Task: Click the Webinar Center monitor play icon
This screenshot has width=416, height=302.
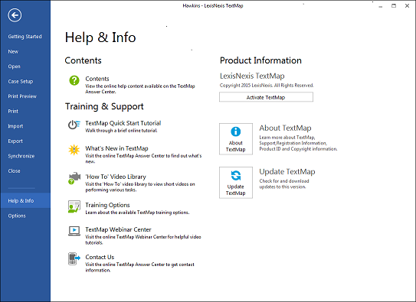Action: point(74,231)
